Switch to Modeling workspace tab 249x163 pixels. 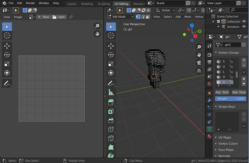87,3
